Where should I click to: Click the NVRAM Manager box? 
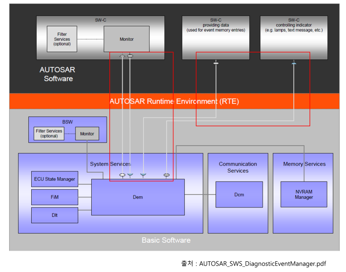tap(304, 194)
